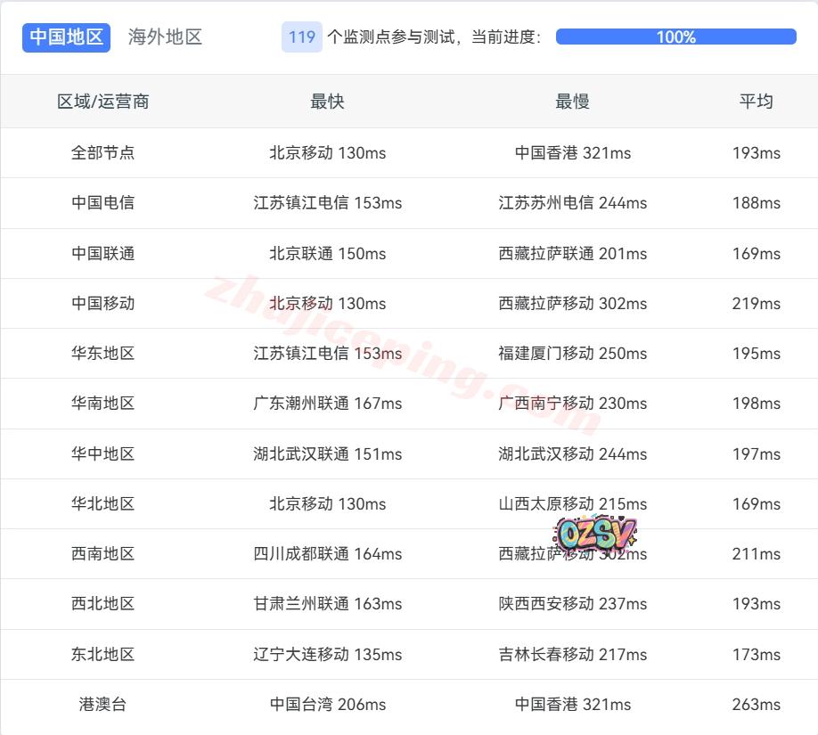Sort by the 区域/运营商 column header
The width and height of the screenshot is (818, 735).
click(x=103, y=102)
